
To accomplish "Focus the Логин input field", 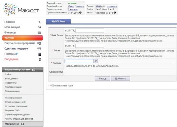I will click(90, 46).
